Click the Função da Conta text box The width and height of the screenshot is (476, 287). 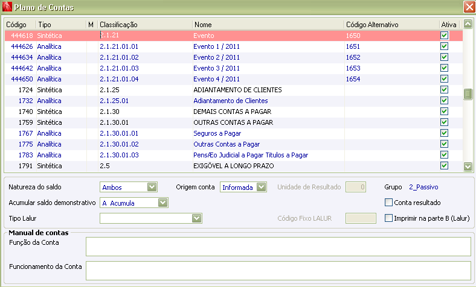point(278,247)
